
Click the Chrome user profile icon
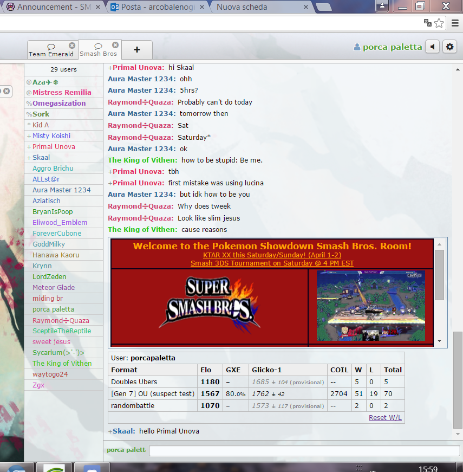382,6
